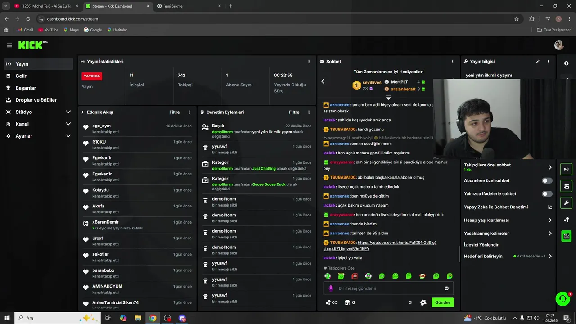Open Gelir in the left sidebar
Viewport: 576px width, 324px height.
click(x=38, y=76)
